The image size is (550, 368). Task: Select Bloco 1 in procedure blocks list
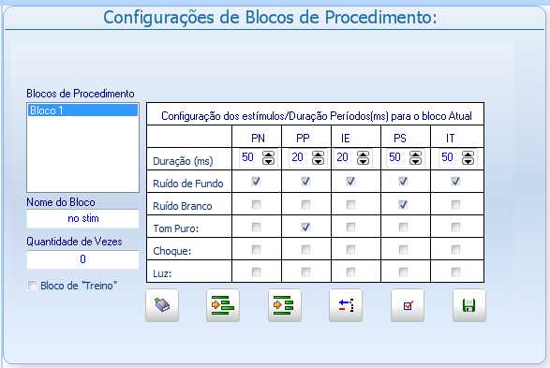click(x=82, y=110)
